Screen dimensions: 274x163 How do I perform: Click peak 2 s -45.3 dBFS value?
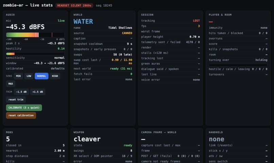click(56, 43)
